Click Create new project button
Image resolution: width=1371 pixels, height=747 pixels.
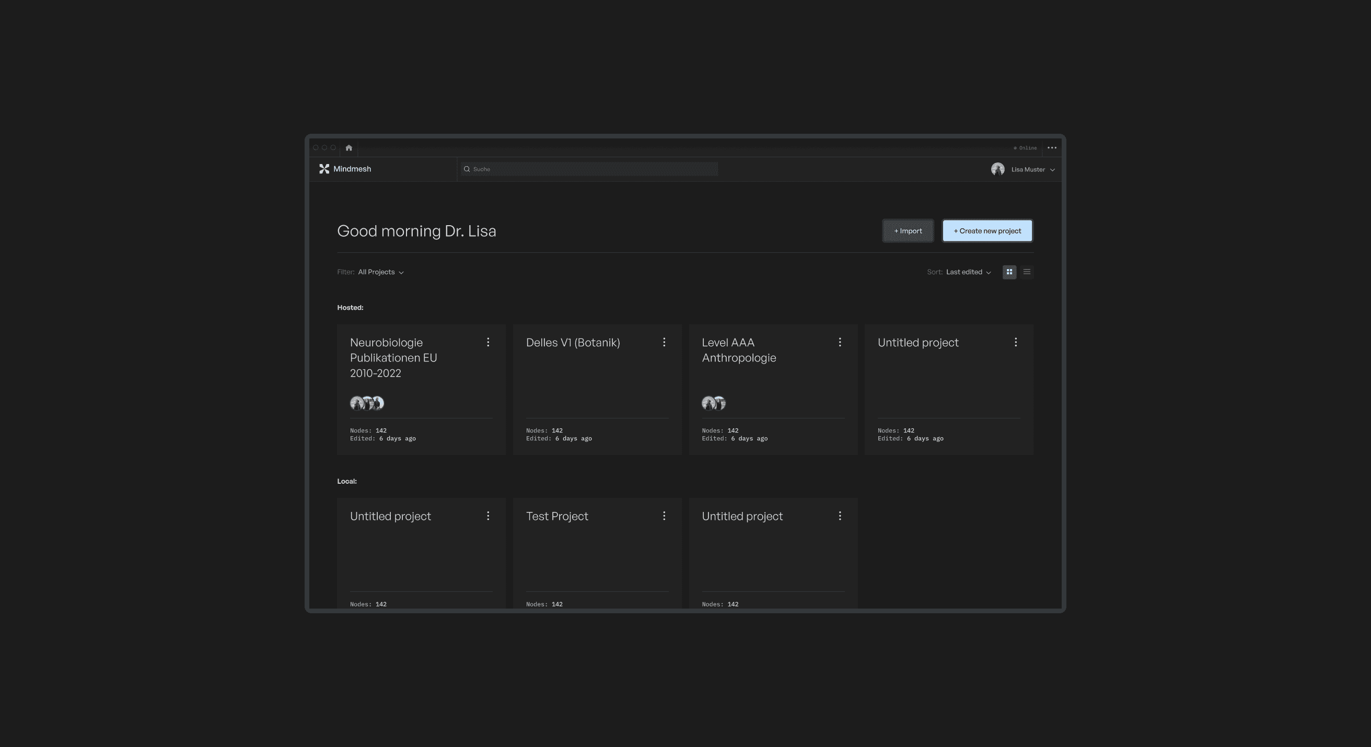[987, 231]
